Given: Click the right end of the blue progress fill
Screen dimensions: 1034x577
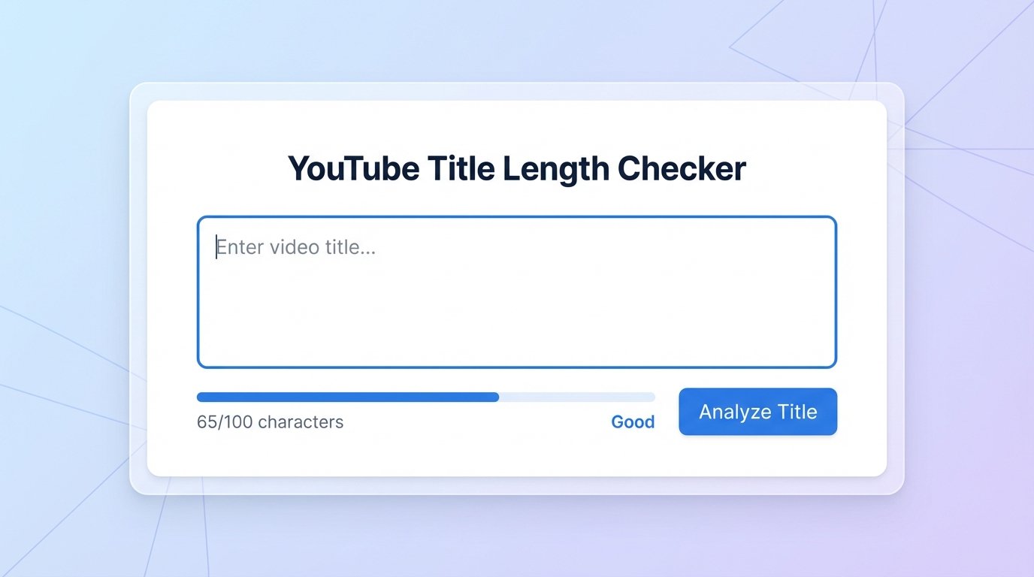Looking at the screenshot, I should click(496, 397).
